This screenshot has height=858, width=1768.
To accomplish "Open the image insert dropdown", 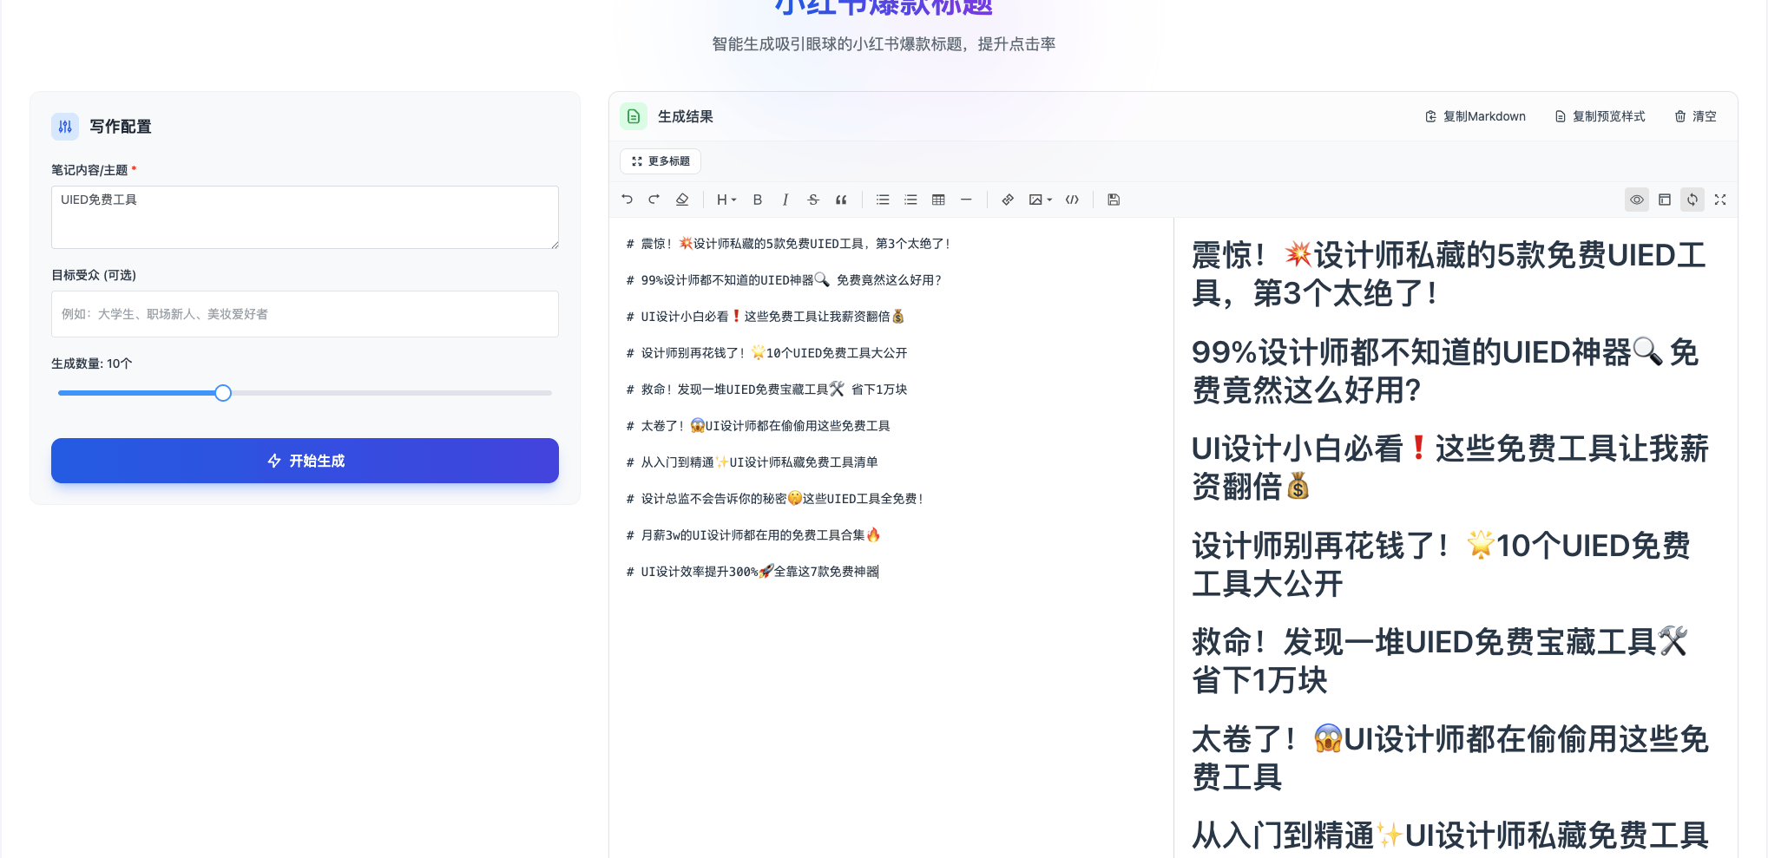I will 1040,200.
